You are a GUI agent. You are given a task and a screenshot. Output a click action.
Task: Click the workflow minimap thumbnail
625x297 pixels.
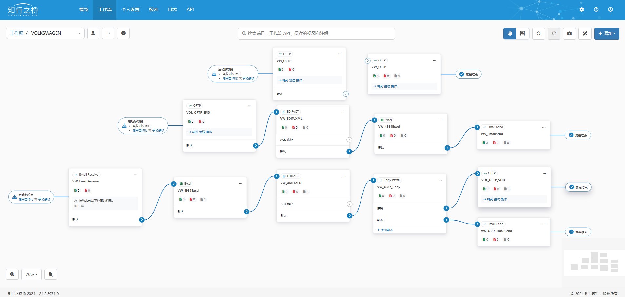[x=594, y=262]
